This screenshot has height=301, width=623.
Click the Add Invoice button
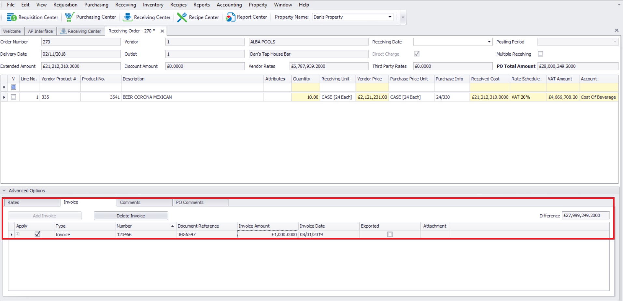click(45, 216)
